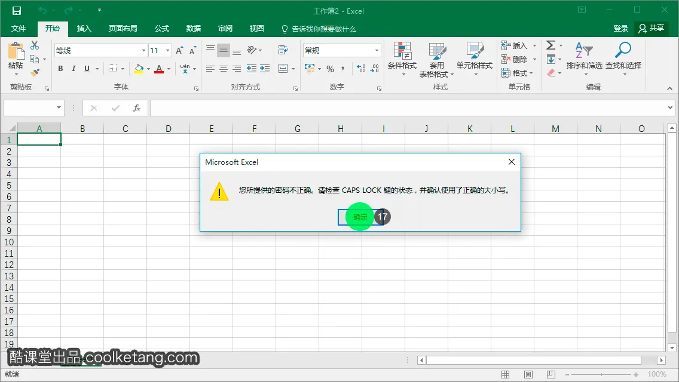
Task: Open the 文件 tab
Action: (18, 29)
